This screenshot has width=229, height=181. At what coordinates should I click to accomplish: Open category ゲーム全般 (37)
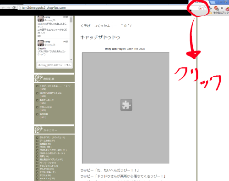(x=47, y=141)
